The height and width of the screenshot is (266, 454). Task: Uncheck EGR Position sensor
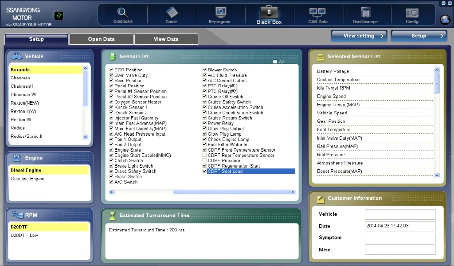tap(111, 70)
